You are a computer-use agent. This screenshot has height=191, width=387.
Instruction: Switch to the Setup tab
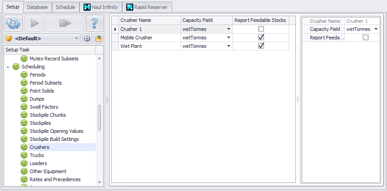[x=13, y=7]
